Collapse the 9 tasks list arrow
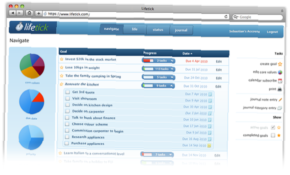 [172, 86]
